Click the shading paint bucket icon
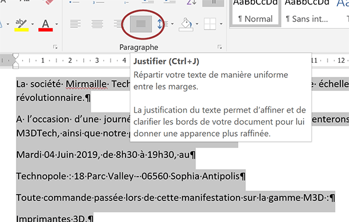The image size is (349, 222). point(186,24)
